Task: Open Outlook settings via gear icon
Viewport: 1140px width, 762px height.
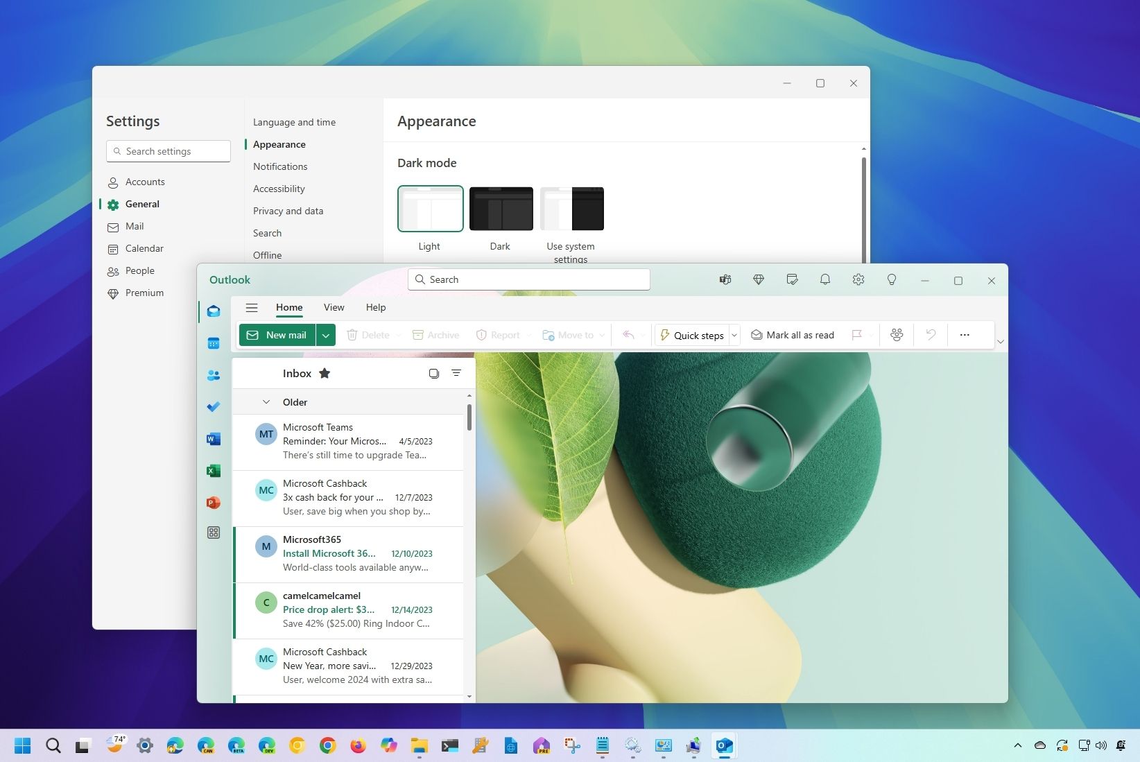Action: tap(858, 279)
